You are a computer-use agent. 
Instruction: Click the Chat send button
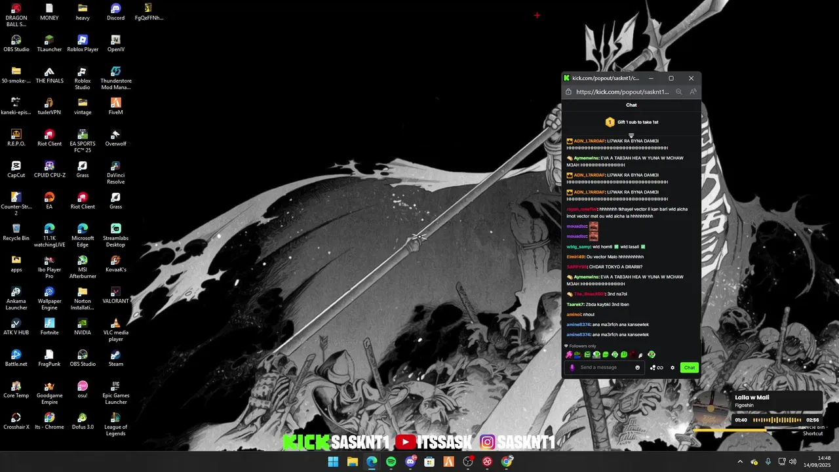[x=689, y=368]
